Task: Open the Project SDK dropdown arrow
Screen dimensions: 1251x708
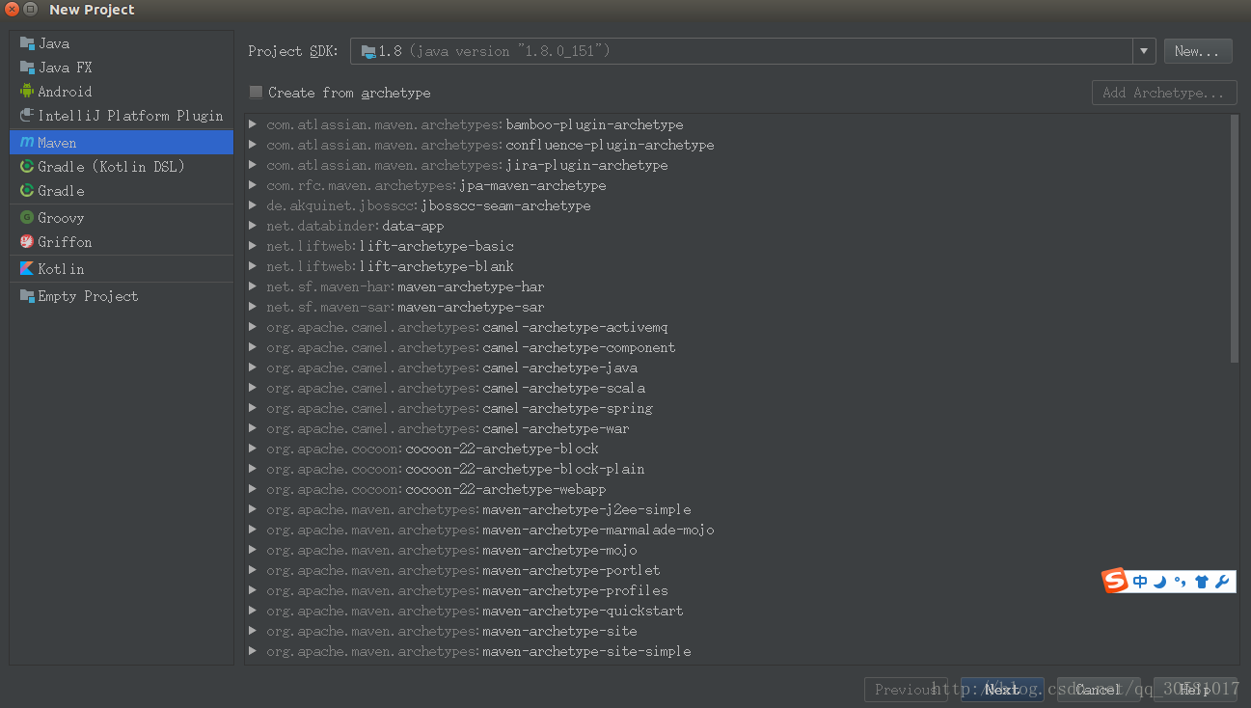Action: [1144, 51]
